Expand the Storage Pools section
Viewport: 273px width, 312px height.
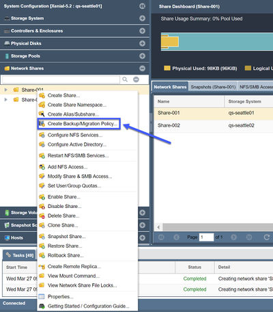143,56
